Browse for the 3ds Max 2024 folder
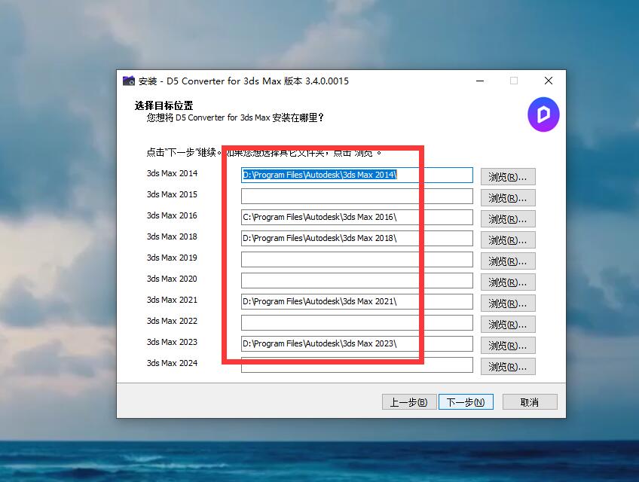This screenshot has height=482, width=639. 508,367
